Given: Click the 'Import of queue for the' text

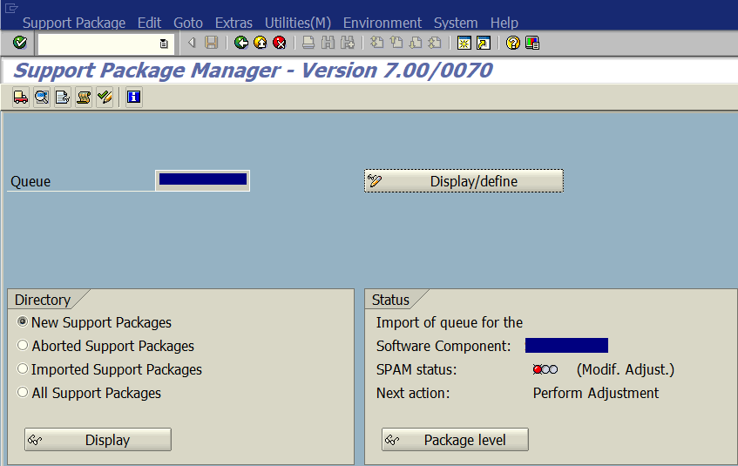Looking at the screenshot, I should point(450,322).
